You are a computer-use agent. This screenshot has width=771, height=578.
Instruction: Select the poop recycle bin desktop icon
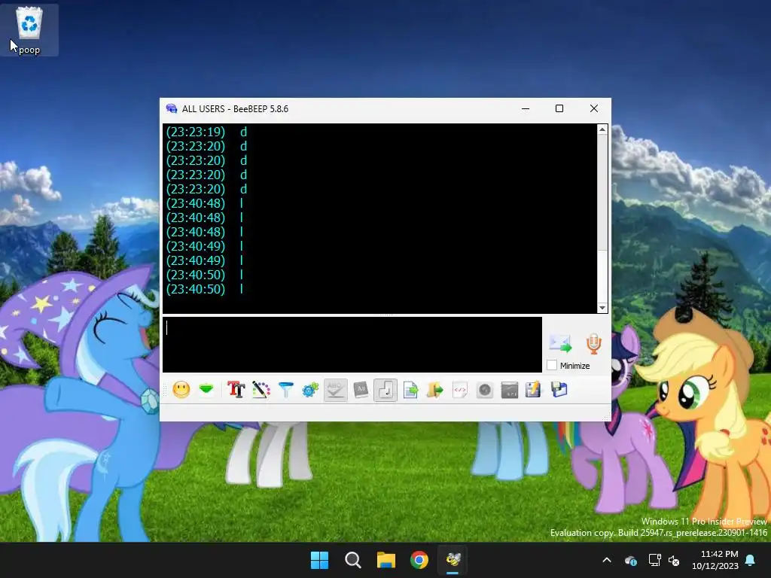click(29, 30)
